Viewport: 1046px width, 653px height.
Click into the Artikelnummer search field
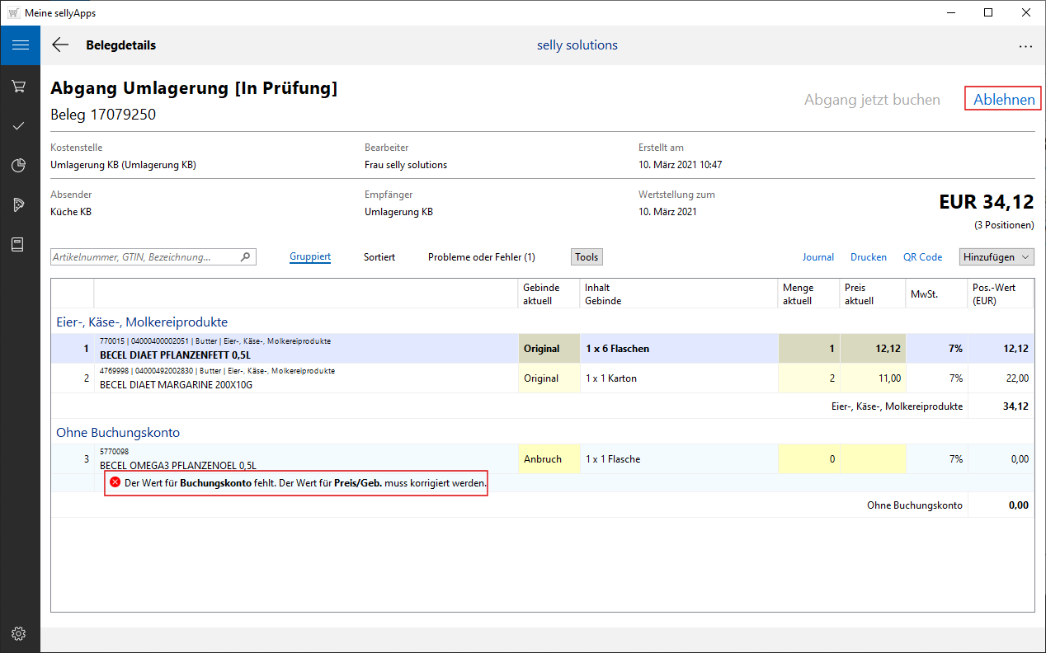pyautogui.click(x=144, y=257)
